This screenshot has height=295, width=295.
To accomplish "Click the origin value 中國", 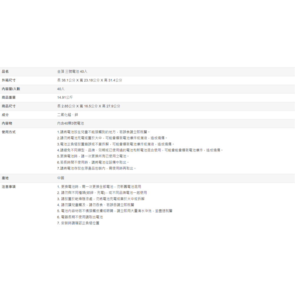I will click(x=60, y=178).
